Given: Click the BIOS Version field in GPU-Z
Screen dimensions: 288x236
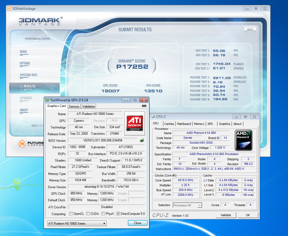Looking at the screenshot, I should tap(103, 140).
